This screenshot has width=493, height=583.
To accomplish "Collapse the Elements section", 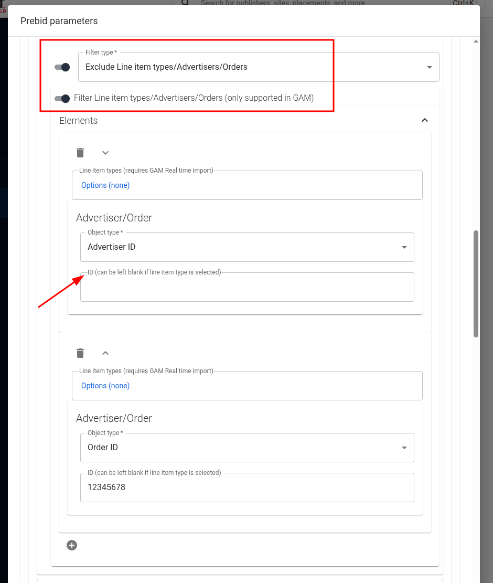I will point(425,121).
